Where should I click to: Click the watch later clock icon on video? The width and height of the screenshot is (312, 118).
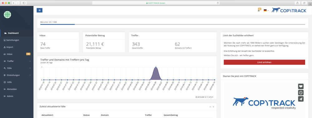coord(301,92)
